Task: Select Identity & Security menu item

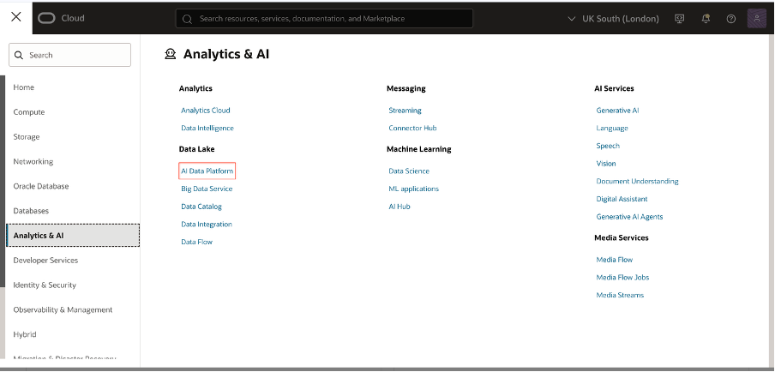Action: point(45,285)
